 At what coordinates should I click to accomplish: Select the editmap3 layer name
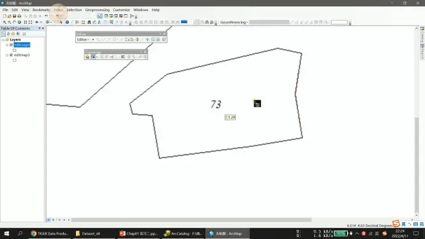22,55
